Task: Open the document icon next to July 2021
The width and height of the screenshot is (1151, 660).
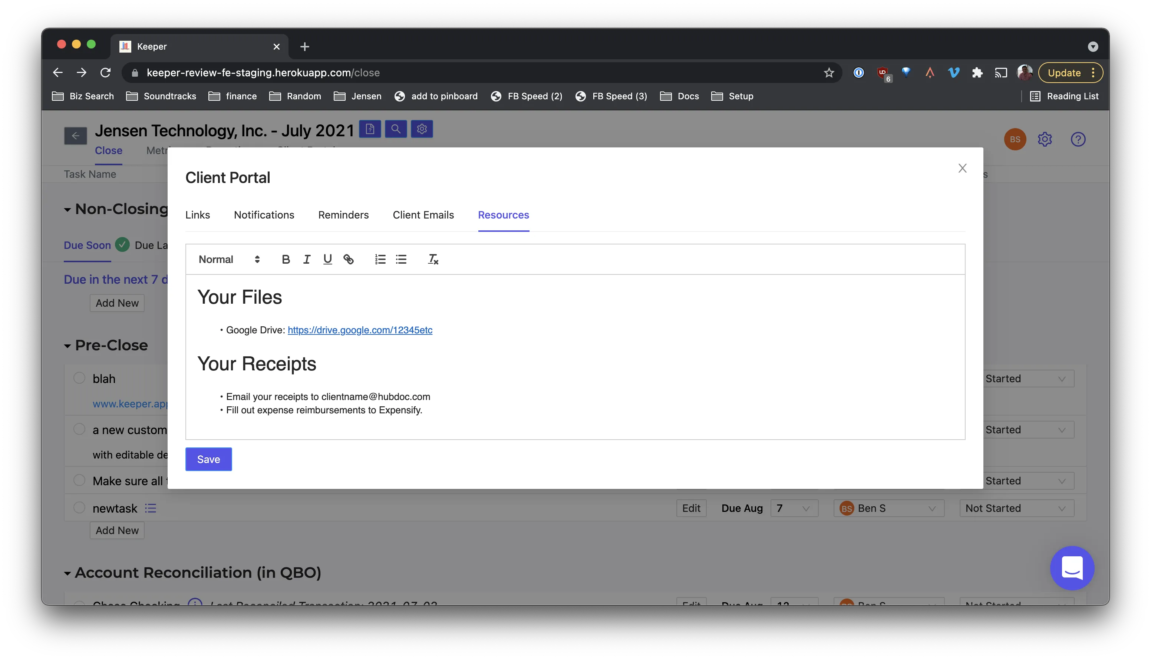Action: (x=370, y=129)
